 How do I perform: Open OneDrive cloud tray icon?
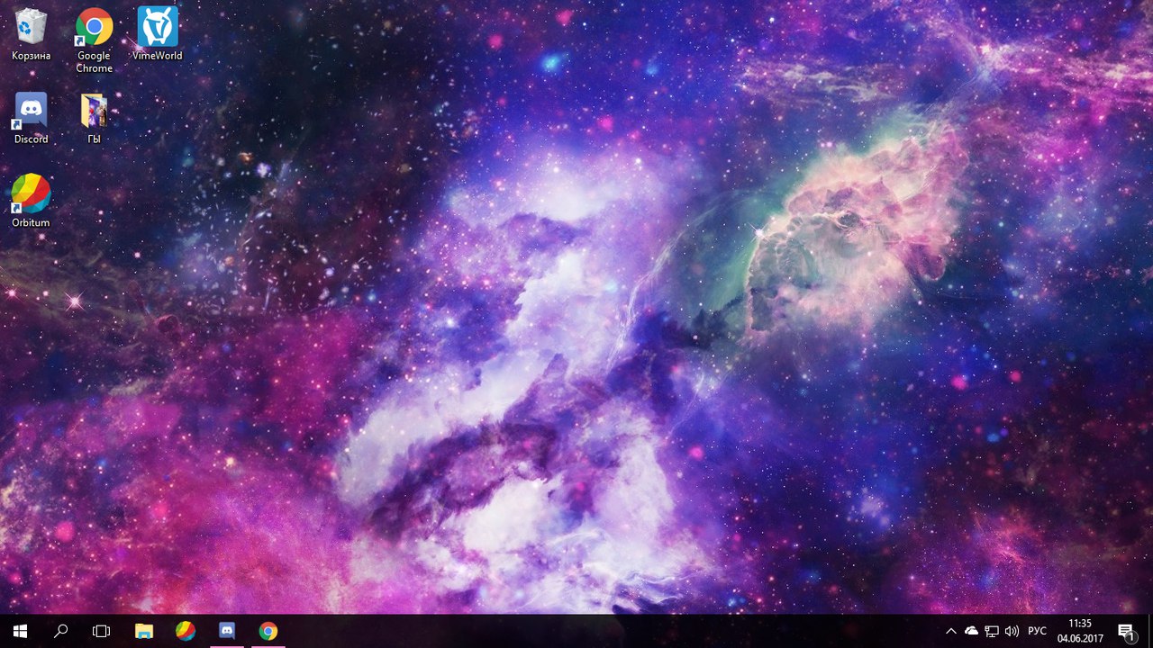[971, 631]
